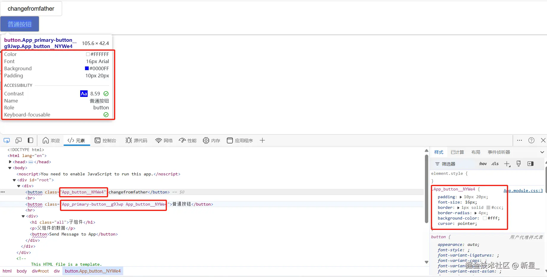The height and width of the screenshot is (277, 547).
Task: Show more tabs in the styles pane
Action: tap(542, 152)
